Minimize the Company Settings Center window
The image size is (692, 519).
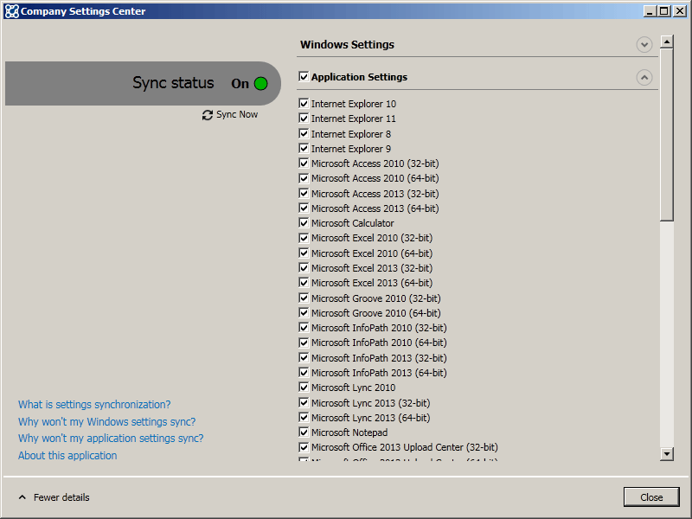tap(650, 11)
